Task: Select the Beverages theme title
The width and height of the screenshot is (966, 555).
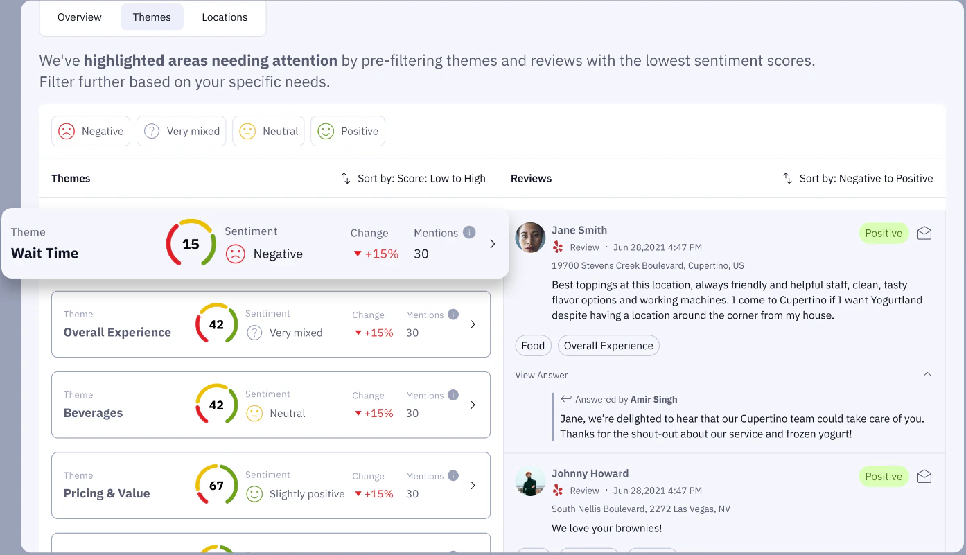Action: tap(93, 413)
